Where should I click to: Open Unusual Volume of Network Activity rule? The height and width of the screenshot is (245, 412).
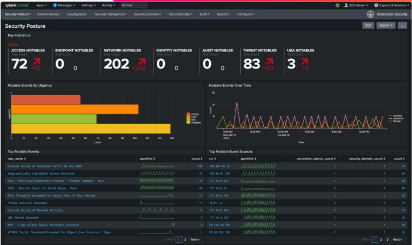(35, 210)
